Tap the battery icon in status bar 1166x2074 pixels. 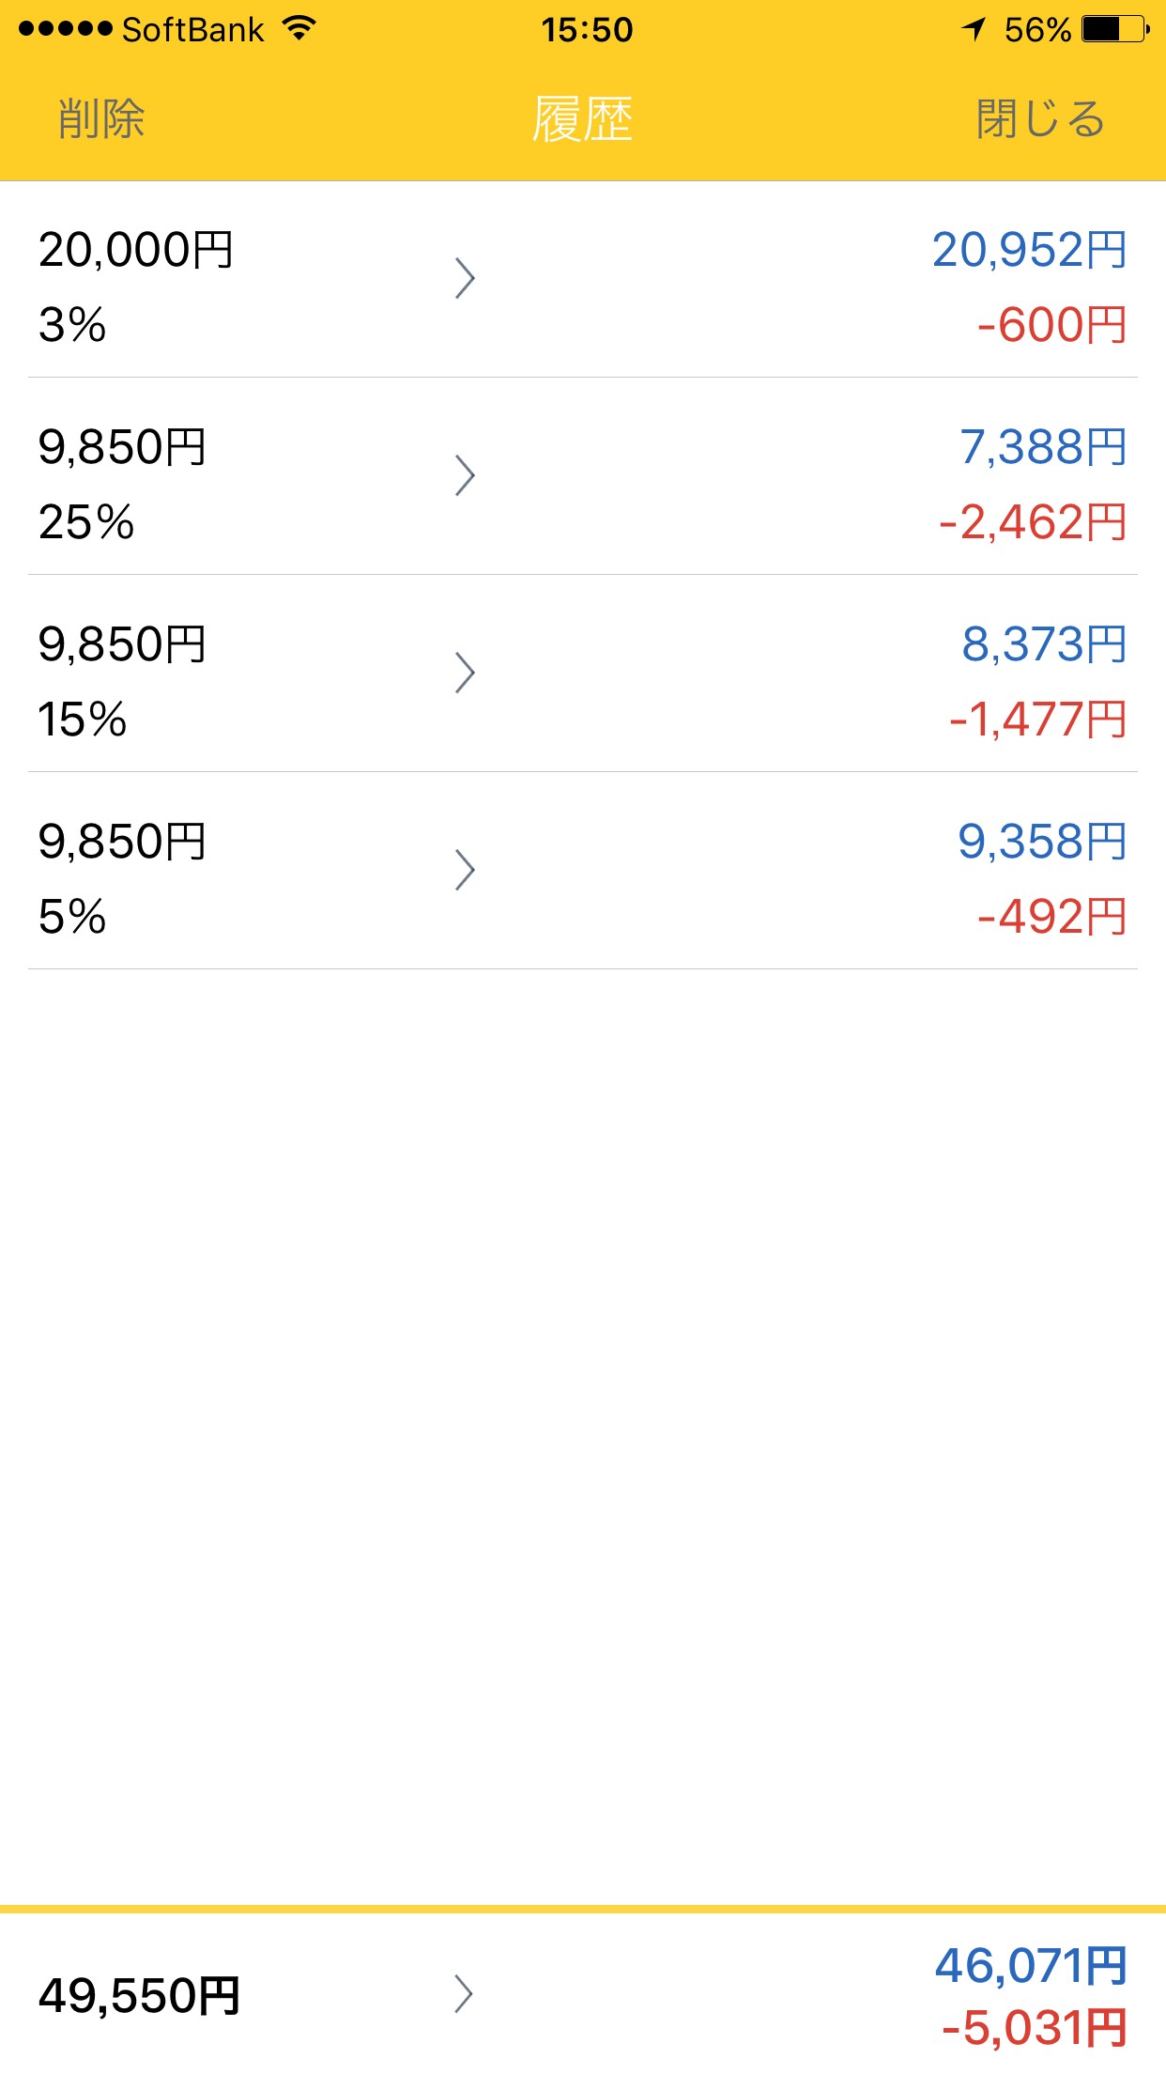1115,29
